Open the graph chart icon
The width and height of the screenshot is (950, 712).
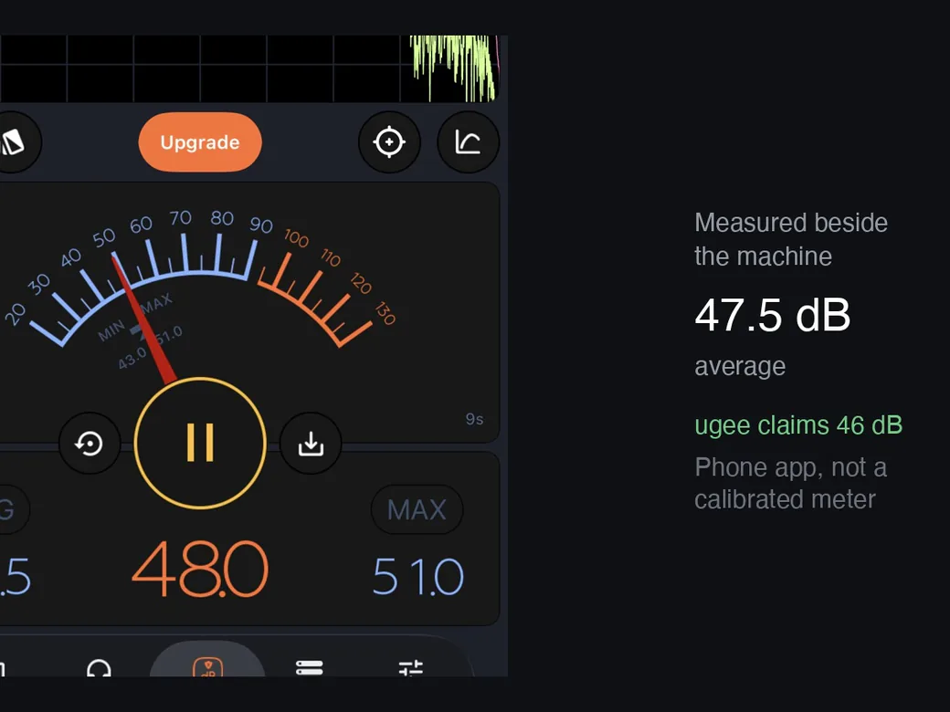click(x=468, y=142)
